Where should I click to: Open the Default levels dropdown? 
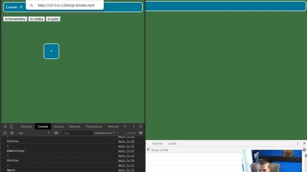[105, 133]
